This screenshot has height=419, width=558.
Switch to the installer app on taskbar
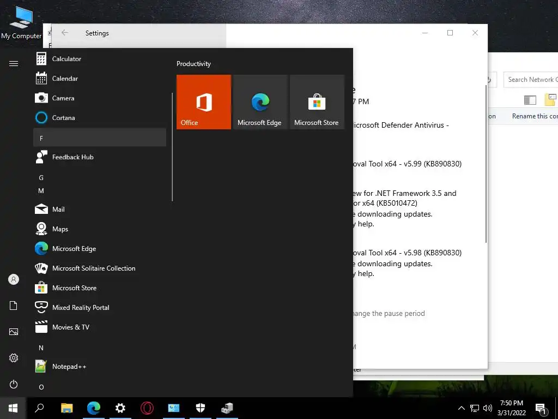point(227,408)
